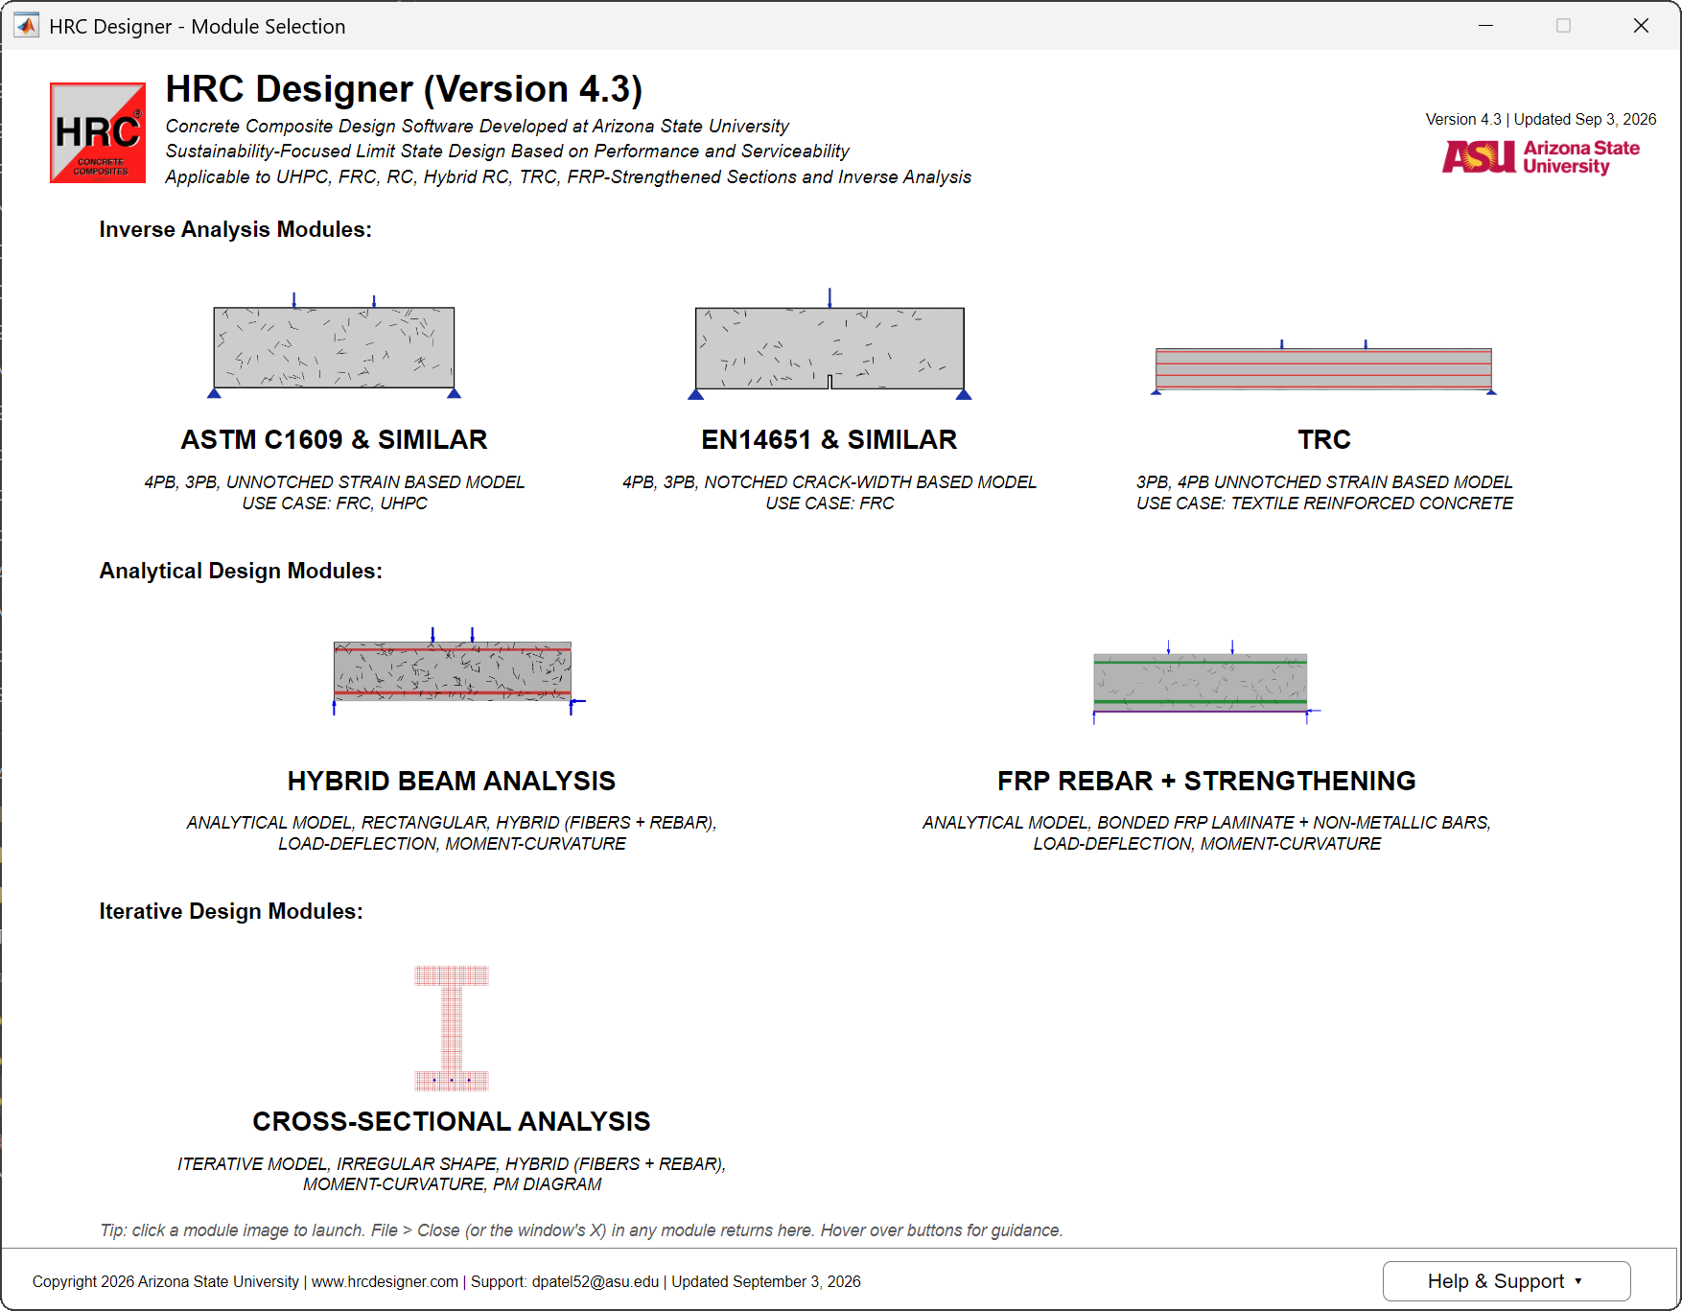Click the 'Iterative Design Modules:' heading
This screenshot has width=1682, height=1311.
[231, 911]
